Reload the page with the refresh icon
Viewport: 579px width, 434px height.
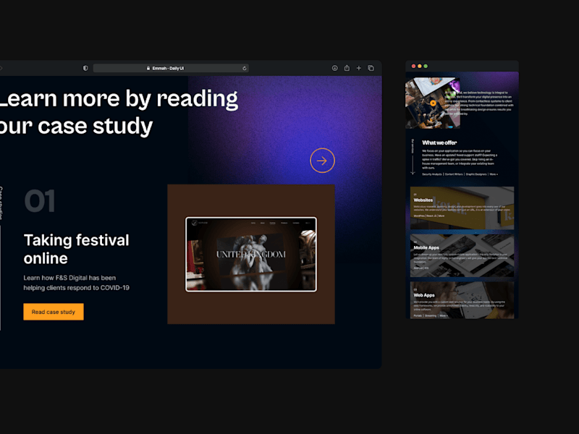(244, 68)
